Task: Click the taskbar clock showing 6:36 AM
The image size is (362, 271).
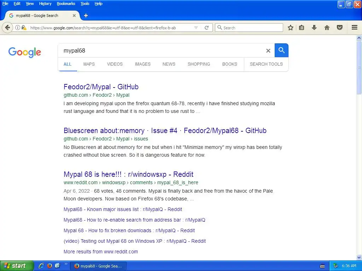Action: point(349,266)
